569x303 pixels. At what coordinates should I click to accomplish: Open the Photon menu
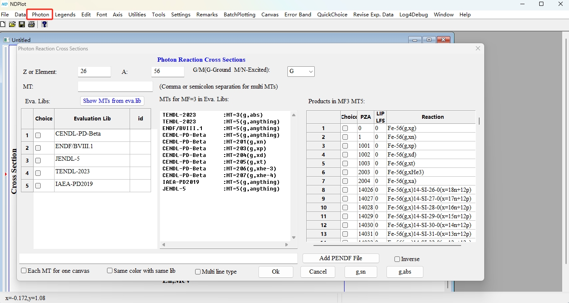coord(41,14)
